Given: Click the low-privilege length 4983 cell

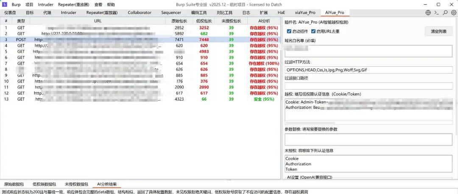Looking at the screenshot, I should point(204,52).
